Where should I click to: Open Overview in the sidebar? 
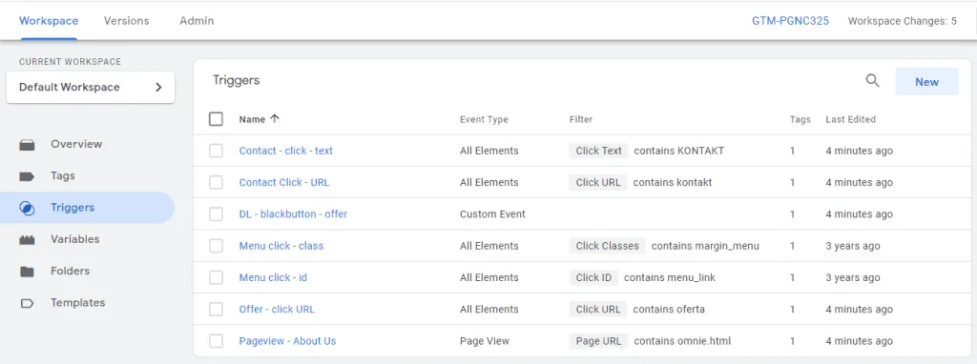pos(76,144)
